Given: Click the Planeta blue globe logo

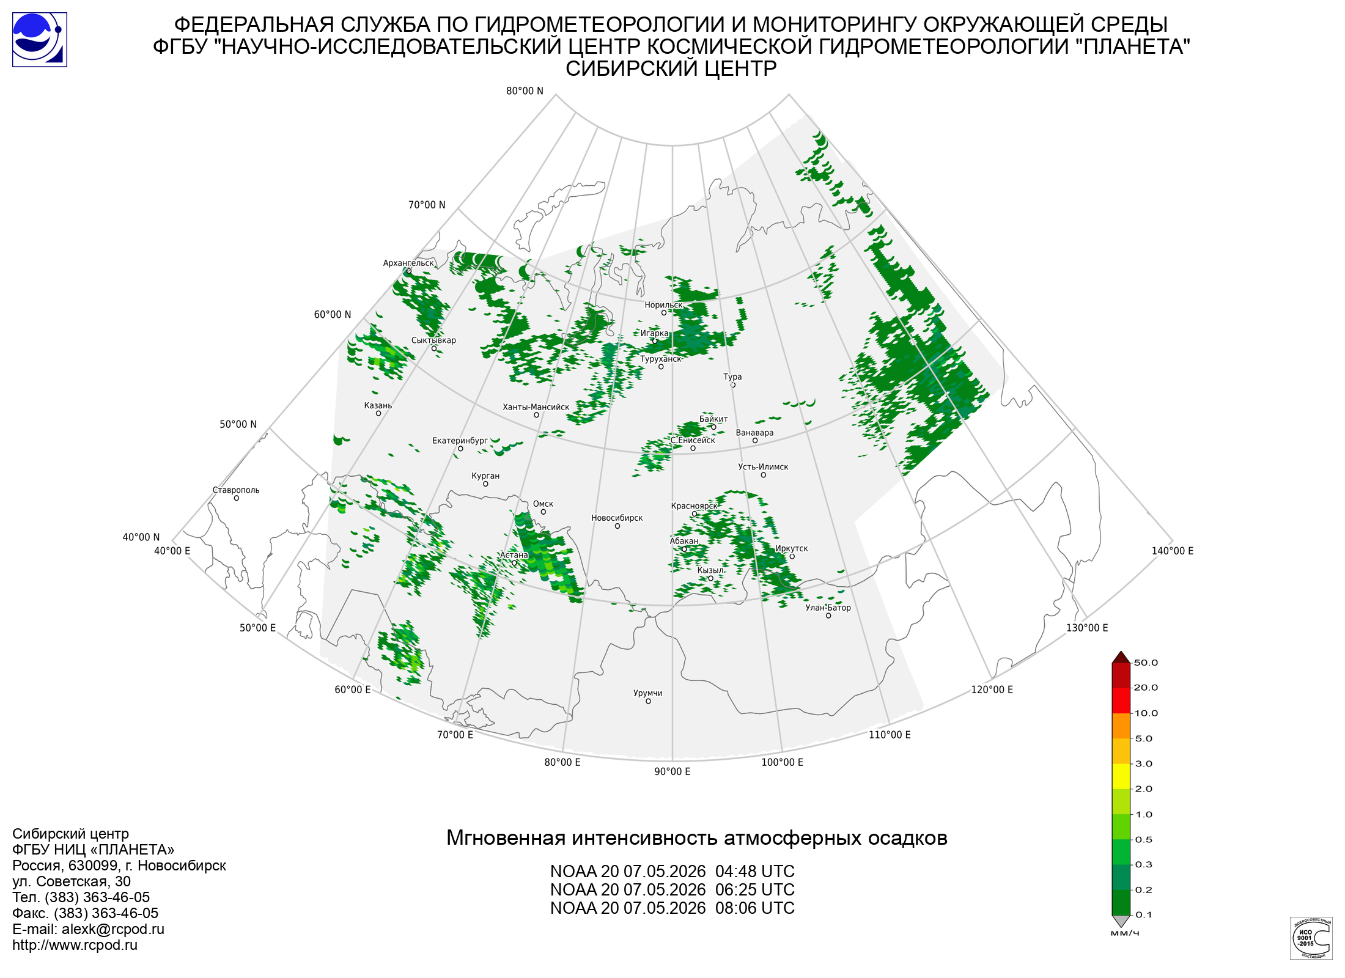Looking at the screenshot, I should (x=40, y=40).
